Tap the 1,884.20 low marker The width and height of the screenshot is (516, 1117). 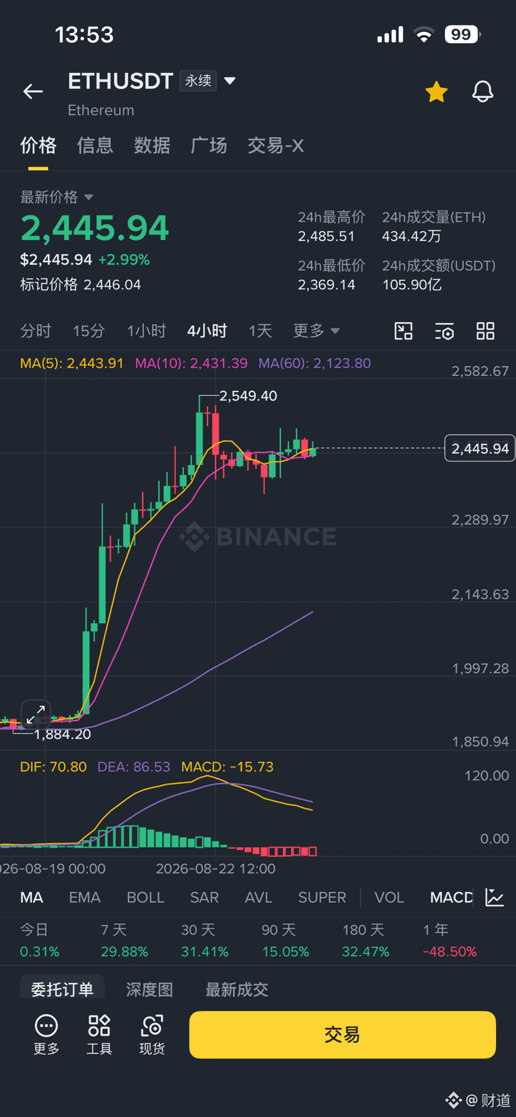(x=62, y=734)
